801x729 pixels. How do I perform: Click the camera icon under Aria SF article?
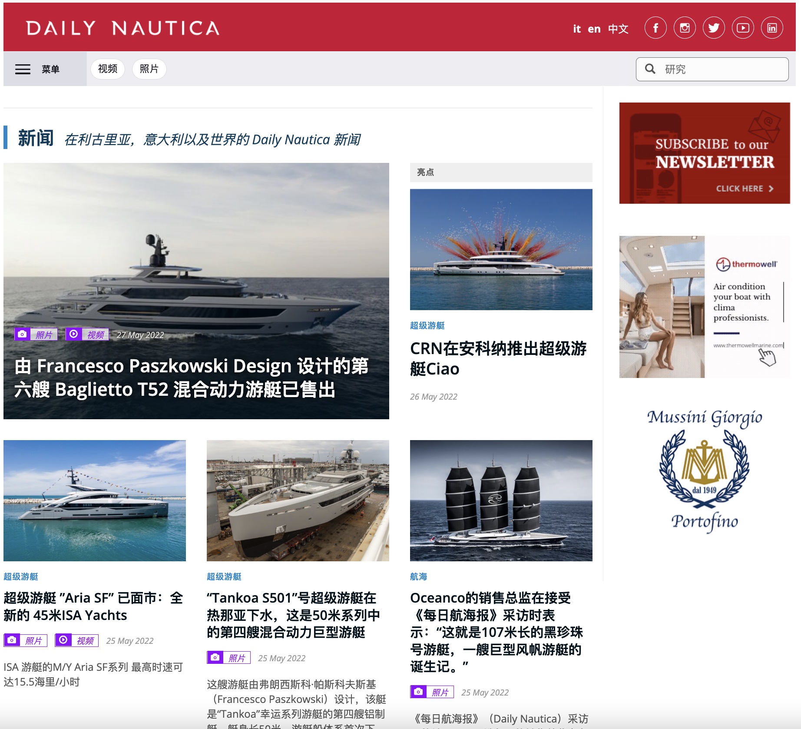pyautogui.click(x=12, y=640)
